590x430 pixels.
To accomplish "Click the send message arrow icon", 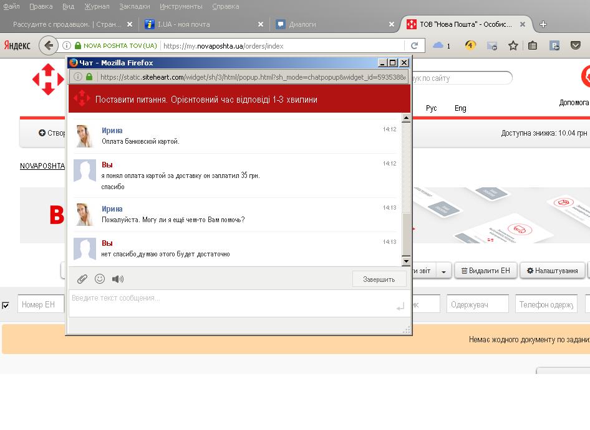I will coord(400,306).
